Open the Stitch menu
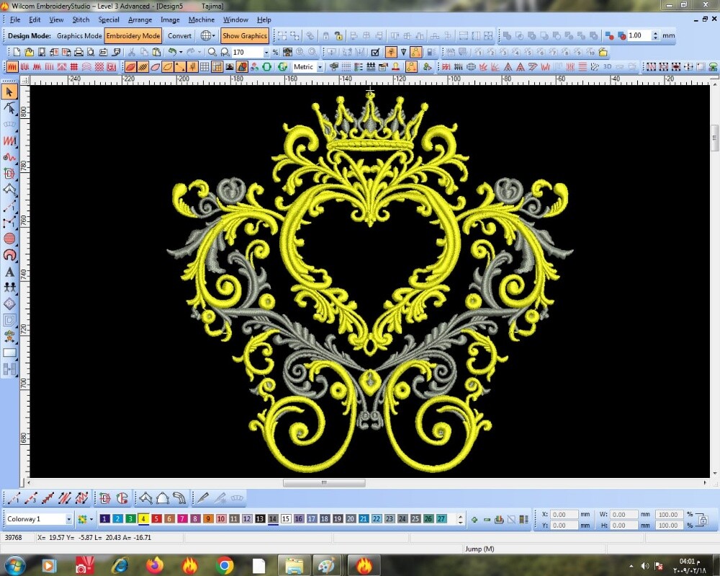 [81, 19]
